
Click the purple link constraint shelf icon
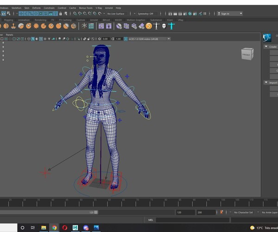coord(101,26)
